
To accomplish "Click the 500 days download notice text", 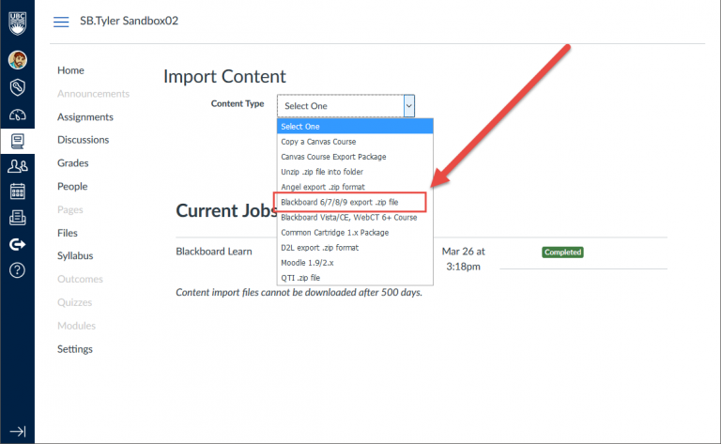I will pos(299,293).
